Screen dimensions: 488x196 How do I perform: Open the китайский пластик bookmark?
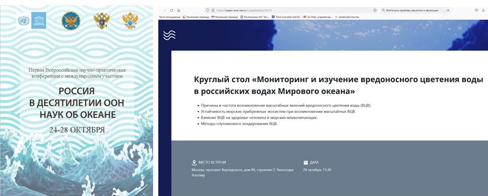[346, 17]
